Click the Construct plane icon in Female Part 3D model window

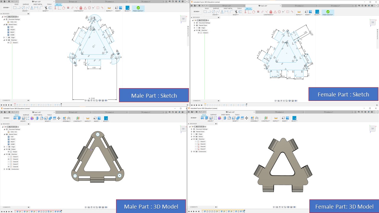pyautogui.click(x=266, y=118)
